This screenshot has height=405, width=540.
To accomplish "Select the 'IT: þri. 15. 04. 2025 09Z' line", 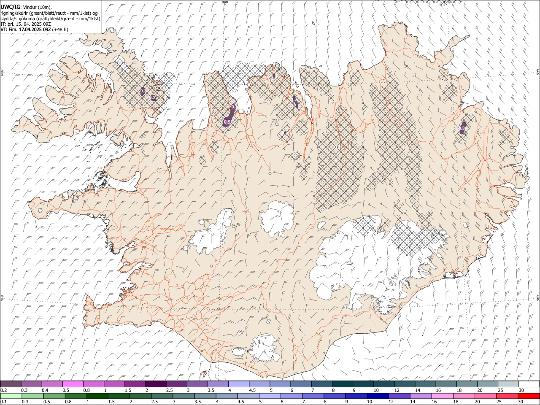I will (25, 24).
